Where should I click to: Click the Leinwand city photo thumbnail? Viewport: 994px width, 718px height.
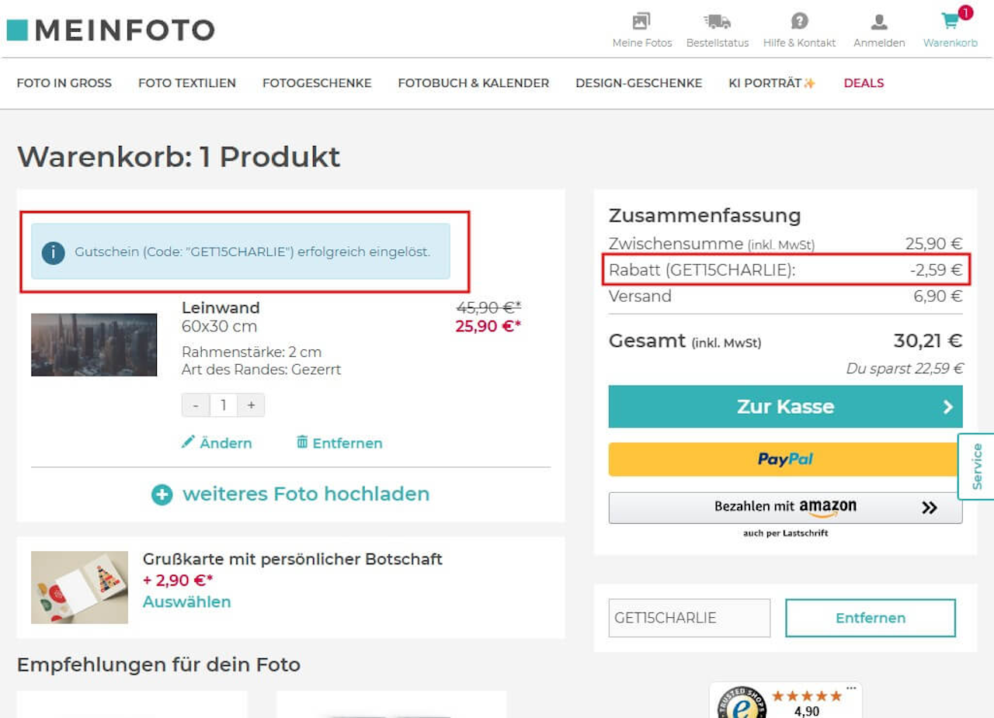tap(94, 345)
